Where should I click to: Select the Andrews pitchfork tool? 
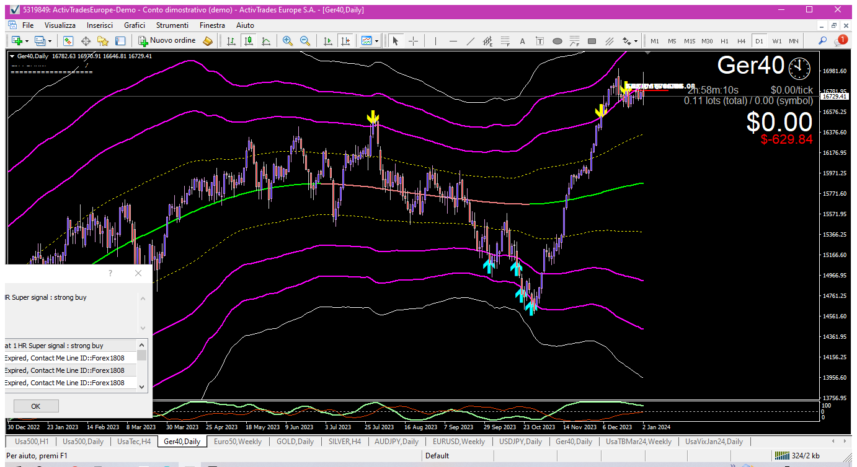click(x=610, y=41)
